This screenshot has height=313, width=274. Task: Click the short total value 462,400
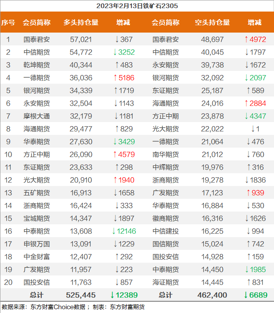coord(212,295)
